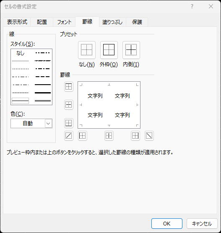
Task: Switch to the 塗りつぶし tab
Action: pyautogui.click(x=112, y=22)
